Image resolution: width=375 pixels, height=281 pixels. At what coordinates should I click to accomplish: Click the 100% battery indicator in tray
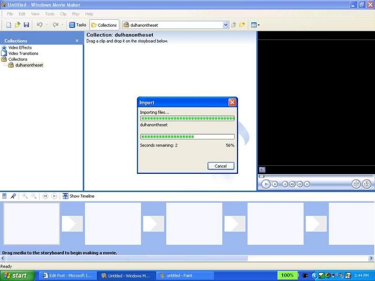tap(287, 275)
